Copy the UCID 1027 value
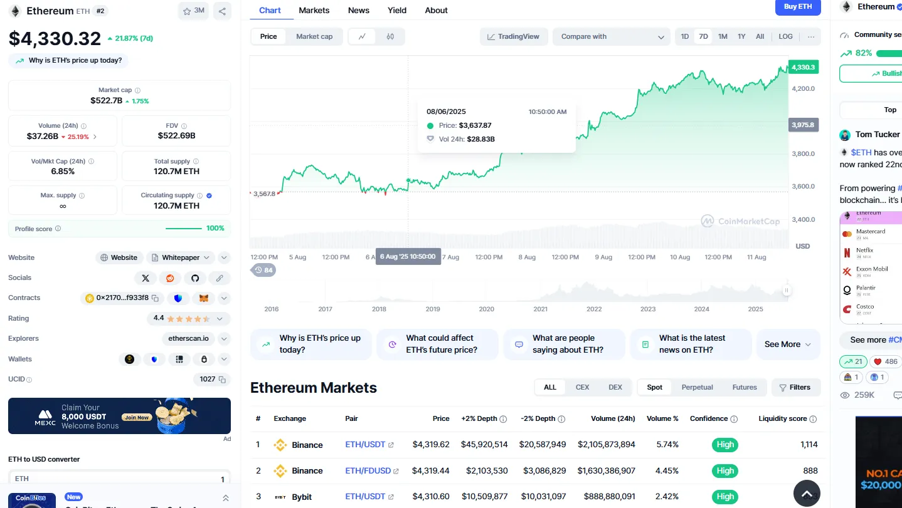 pos(221,380)
